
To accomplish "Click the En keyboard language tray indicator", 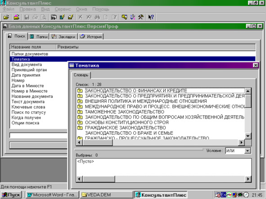I will point(223,195).
